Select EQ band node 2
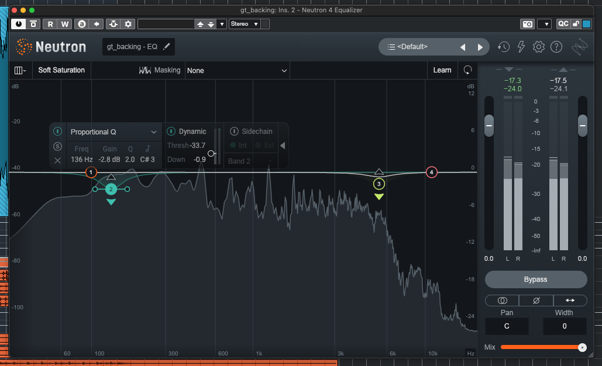 111,189
